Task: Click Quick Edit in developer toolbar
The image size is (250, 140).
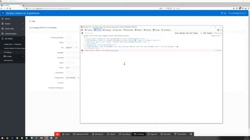Action: [x=166, y=134]
